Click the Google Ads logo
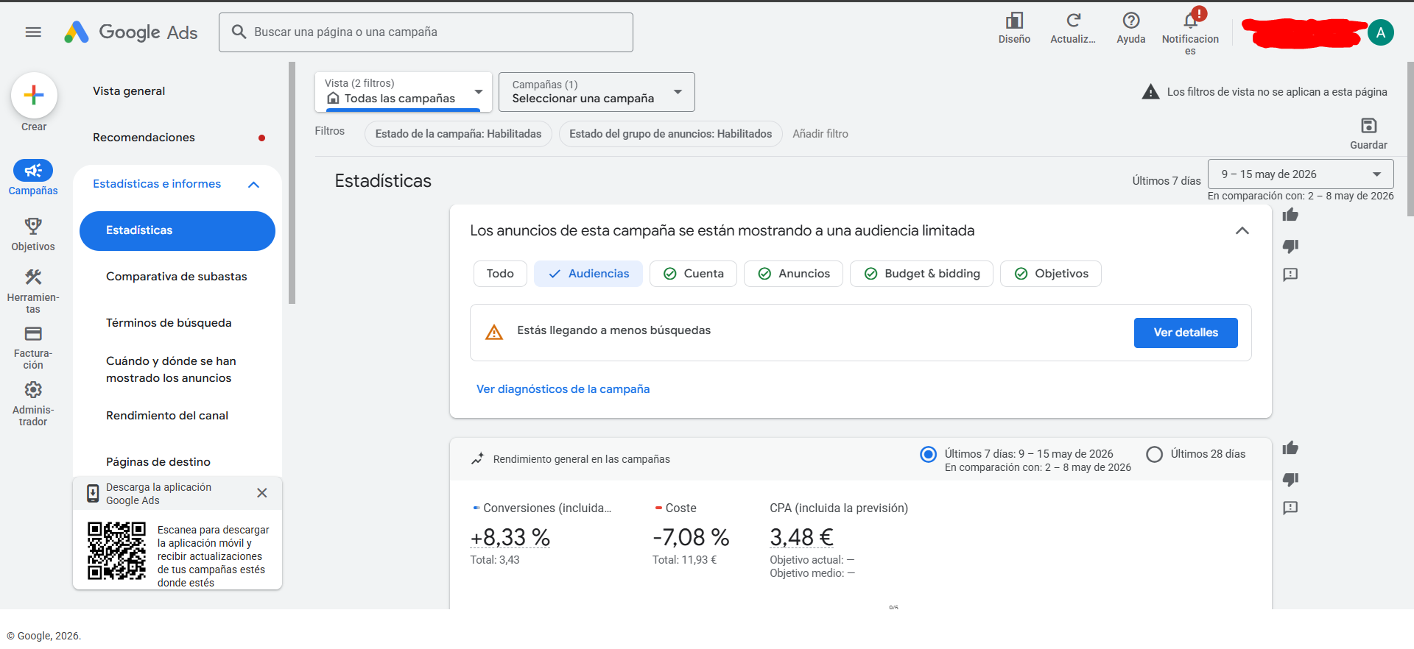1414x649 pixels. 130,32
